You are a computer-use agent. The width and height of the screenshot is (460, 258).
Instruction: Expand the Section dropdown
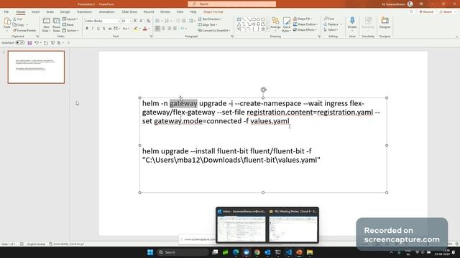click(70, 30)
